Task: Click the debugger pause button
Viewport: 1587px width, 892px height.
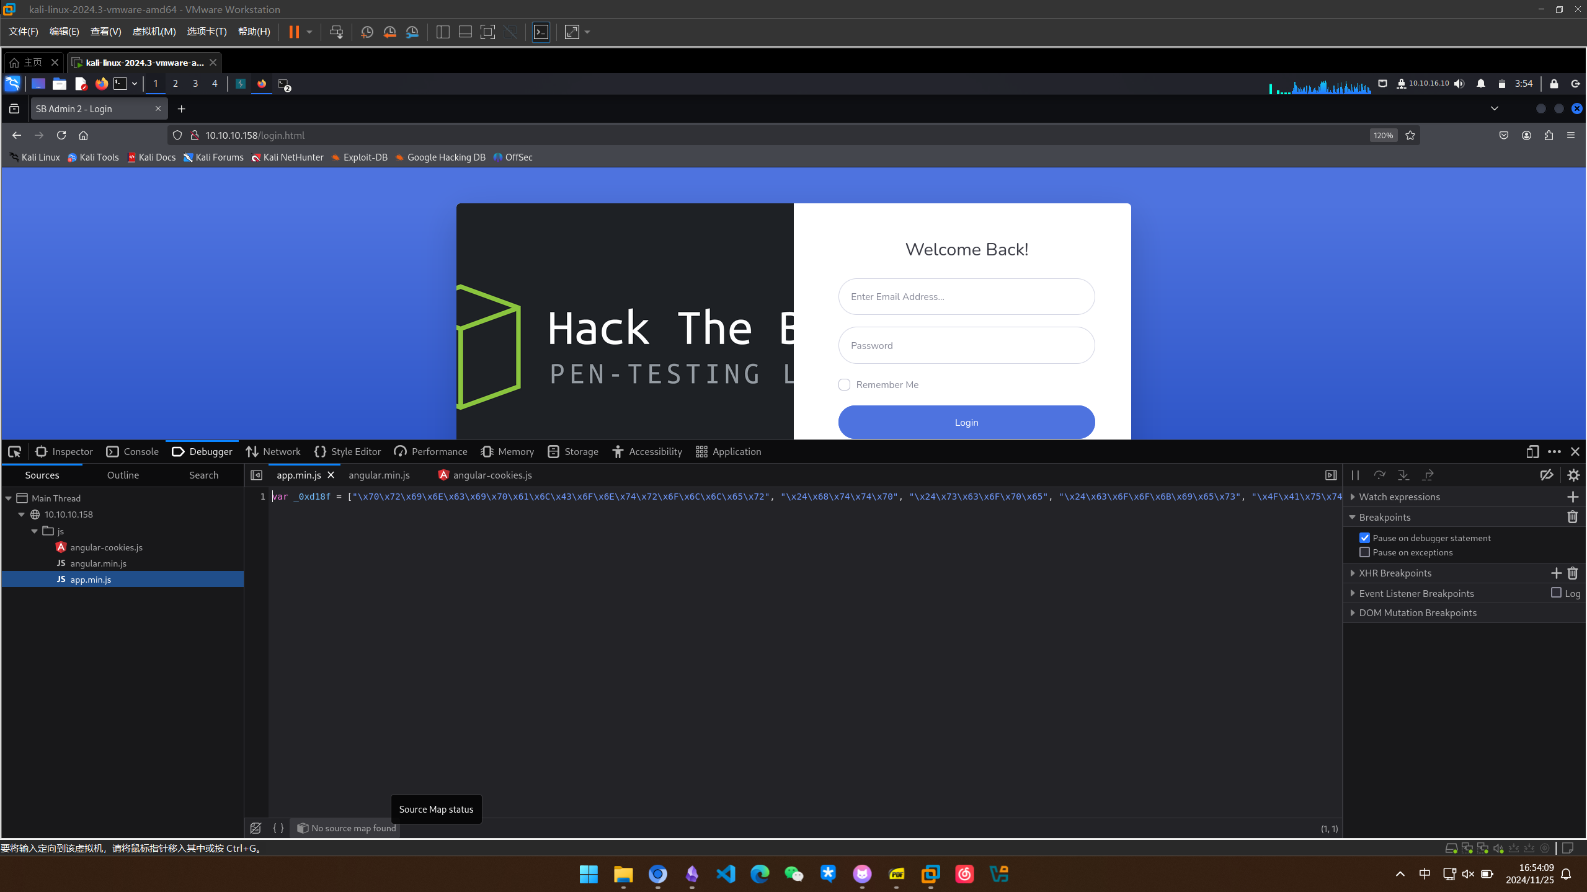Action: click(1355, 475)
